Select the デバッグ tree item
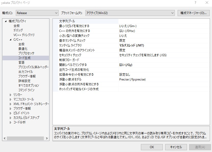Viewport: 212px width, 152px height. (18, 30)
